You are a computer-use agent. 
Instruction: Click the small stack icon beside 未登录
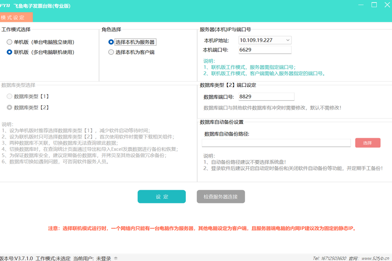(115, 258)
